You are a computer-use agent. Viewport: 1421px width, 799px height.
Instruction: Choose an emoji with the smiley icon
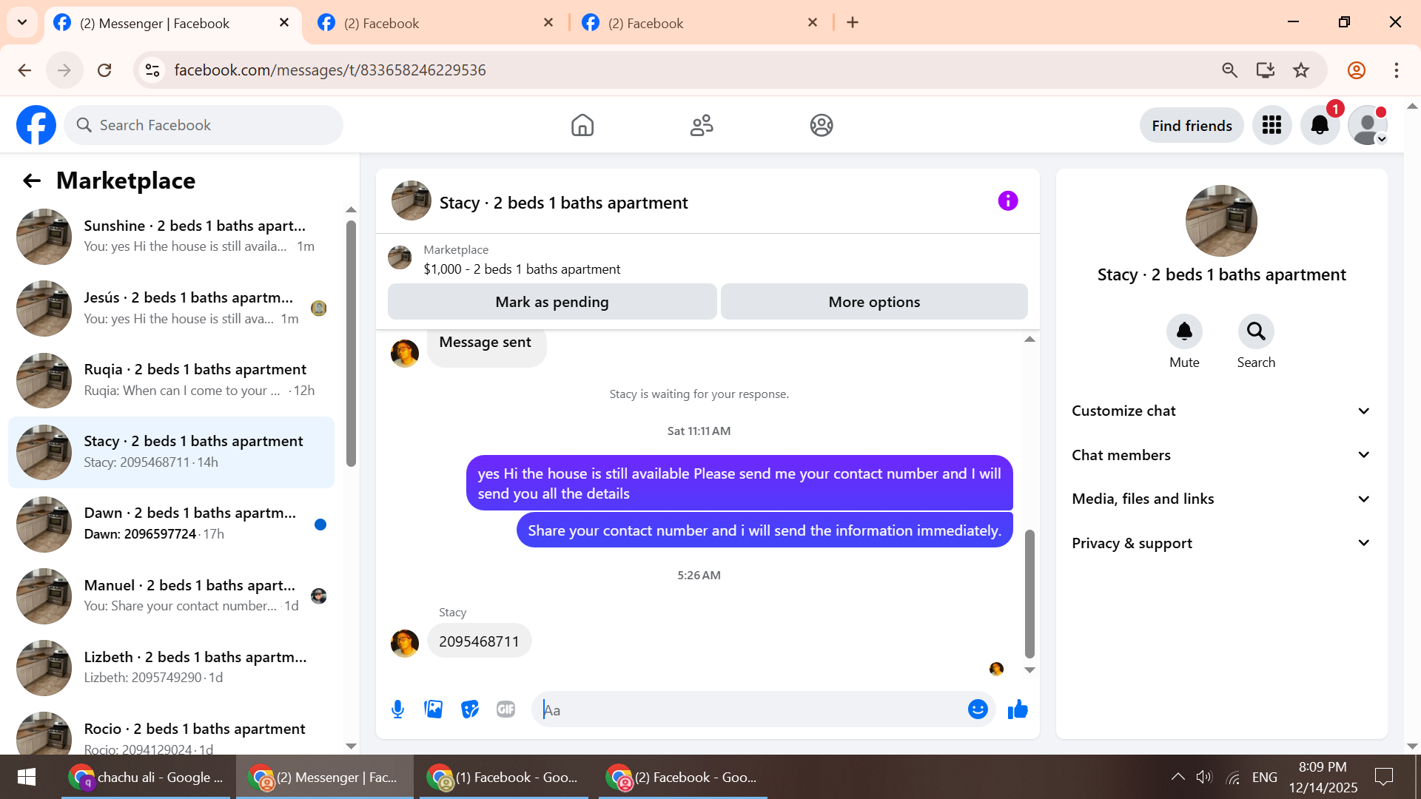pyautogui.click(x=978, y=709)
